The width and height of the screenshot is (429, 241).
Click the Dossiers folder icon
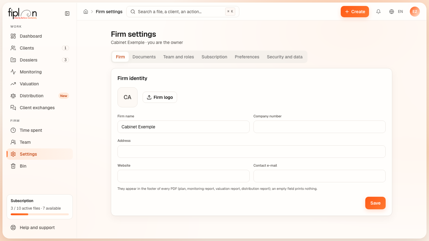[x=13, y=60]
